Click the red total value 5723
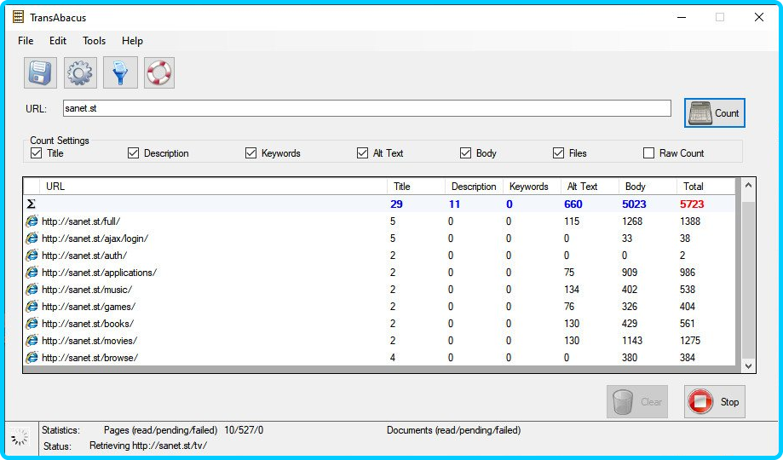The width and height of the screenshot is (783, 460). point(692,204)
